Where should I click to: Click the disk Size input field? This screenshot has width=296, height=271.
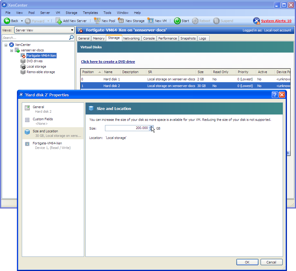[127, 128]
